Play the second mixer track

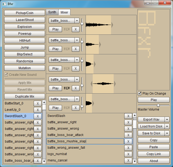(x=55, y=49)
